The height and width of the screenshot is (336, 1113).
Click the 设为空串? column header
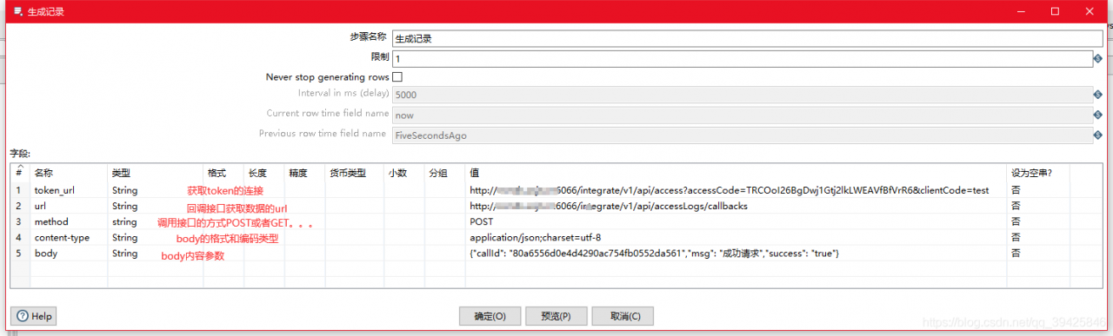(1038, 173)
